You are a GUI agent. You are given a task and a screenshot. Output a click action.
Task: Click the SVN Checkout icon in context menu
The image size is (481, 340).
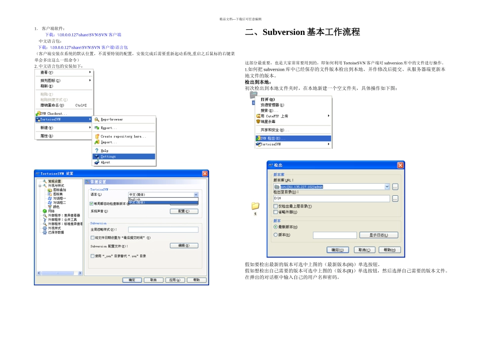[x=38, y=113]
